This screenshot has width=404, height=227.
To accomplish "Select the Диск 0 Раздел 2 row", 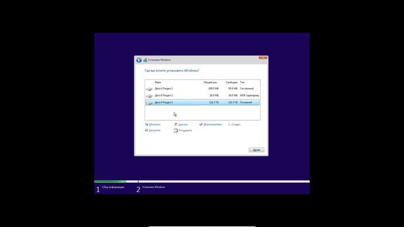I will coord(203,95).
